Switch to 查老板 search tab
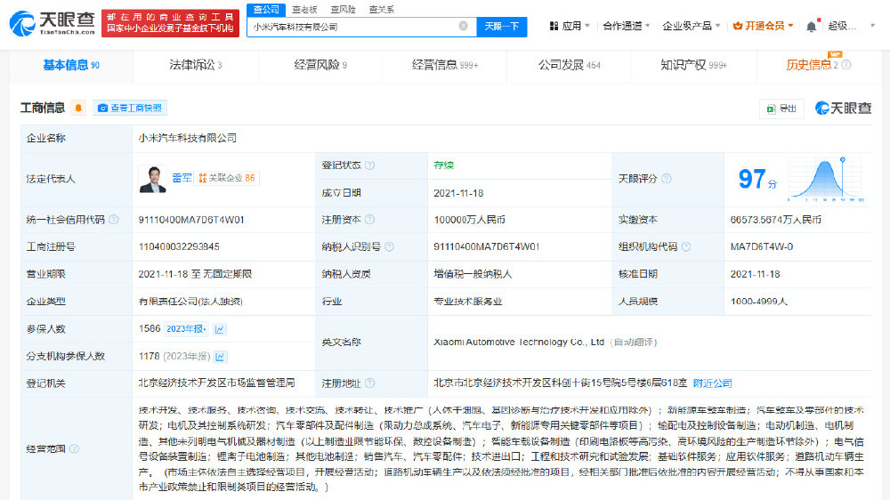The image size is (890, 500). coord(304,10)
